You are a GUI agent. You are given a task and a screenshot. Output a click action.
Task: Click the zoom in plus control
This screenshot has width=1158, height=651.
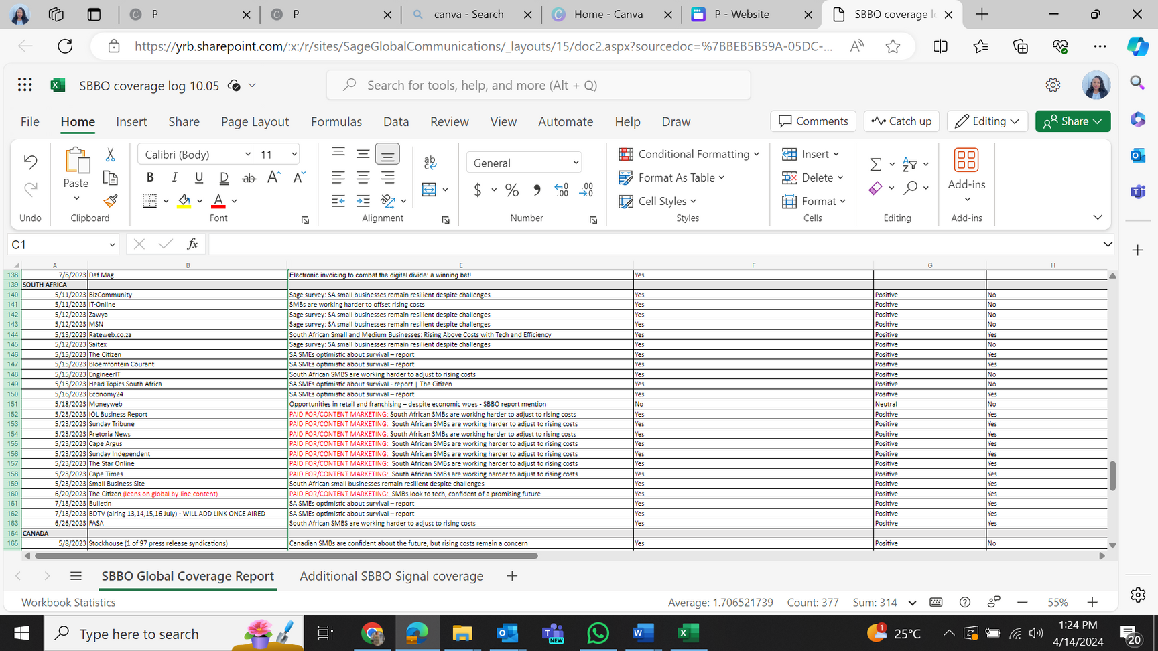click(x=1092, y=603)
